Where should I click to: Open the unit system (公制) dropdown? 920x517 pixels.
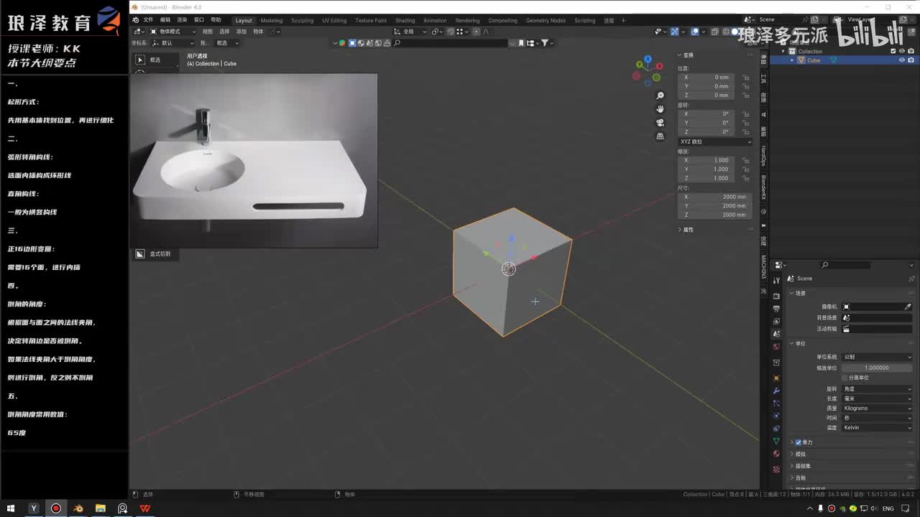click(877, 357)
